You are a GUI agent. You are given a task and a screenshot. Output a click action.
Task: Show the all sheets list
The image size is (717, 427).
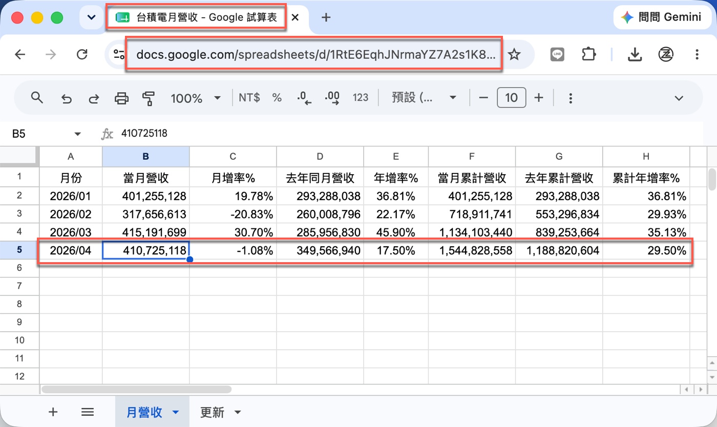pos(88,412)
